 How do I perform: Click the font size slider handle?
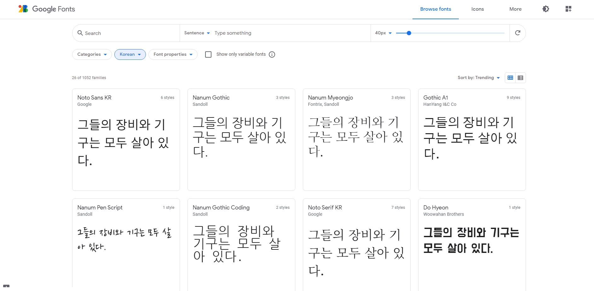[x=409, y=33]
